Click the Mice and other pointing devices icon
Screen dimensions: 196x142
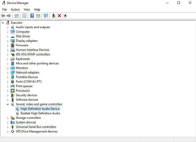pyautogui.click(x=13, y=63)
